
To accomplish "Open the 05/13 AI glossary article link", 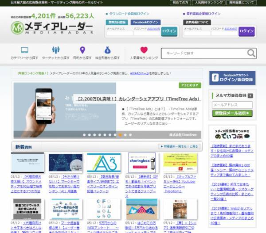I will click(64, 184).
